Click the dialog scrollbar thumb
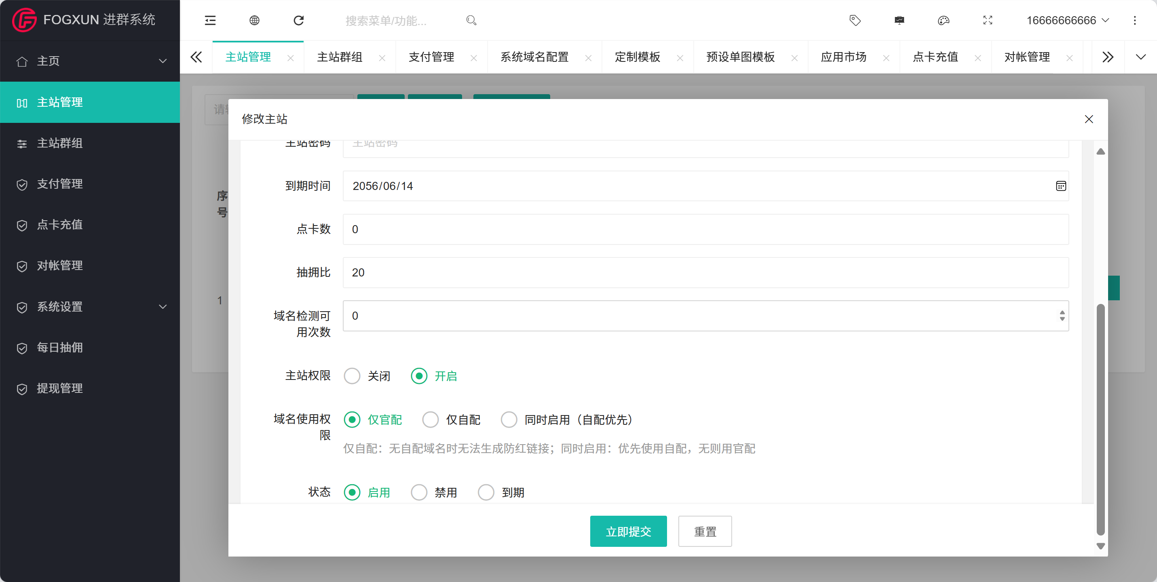This screenshot has height=582, width=1157. pos(1100,420)
